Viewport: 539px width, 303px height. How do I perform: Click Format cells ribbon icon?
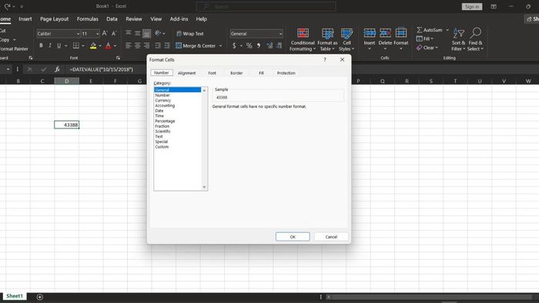click(401, 33)
